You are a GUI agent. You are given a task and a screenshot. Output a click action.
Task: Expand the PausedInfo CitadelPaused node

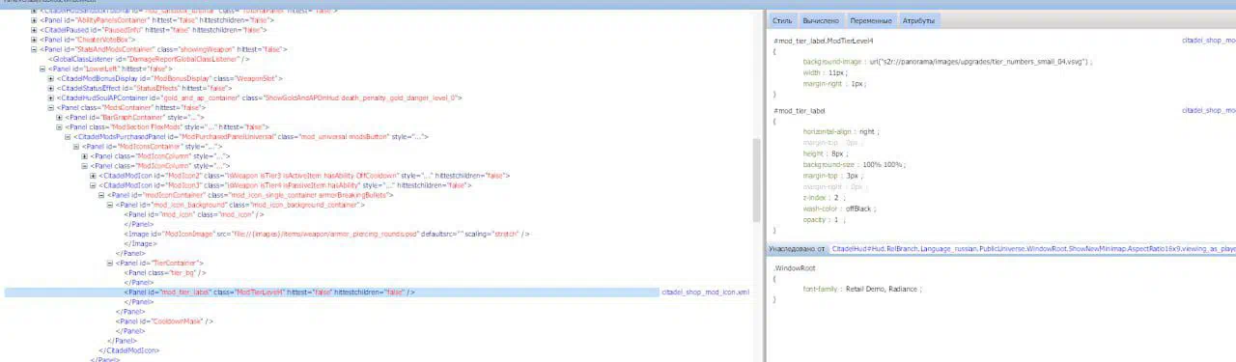pyautogui.click(x=35, y=30)
